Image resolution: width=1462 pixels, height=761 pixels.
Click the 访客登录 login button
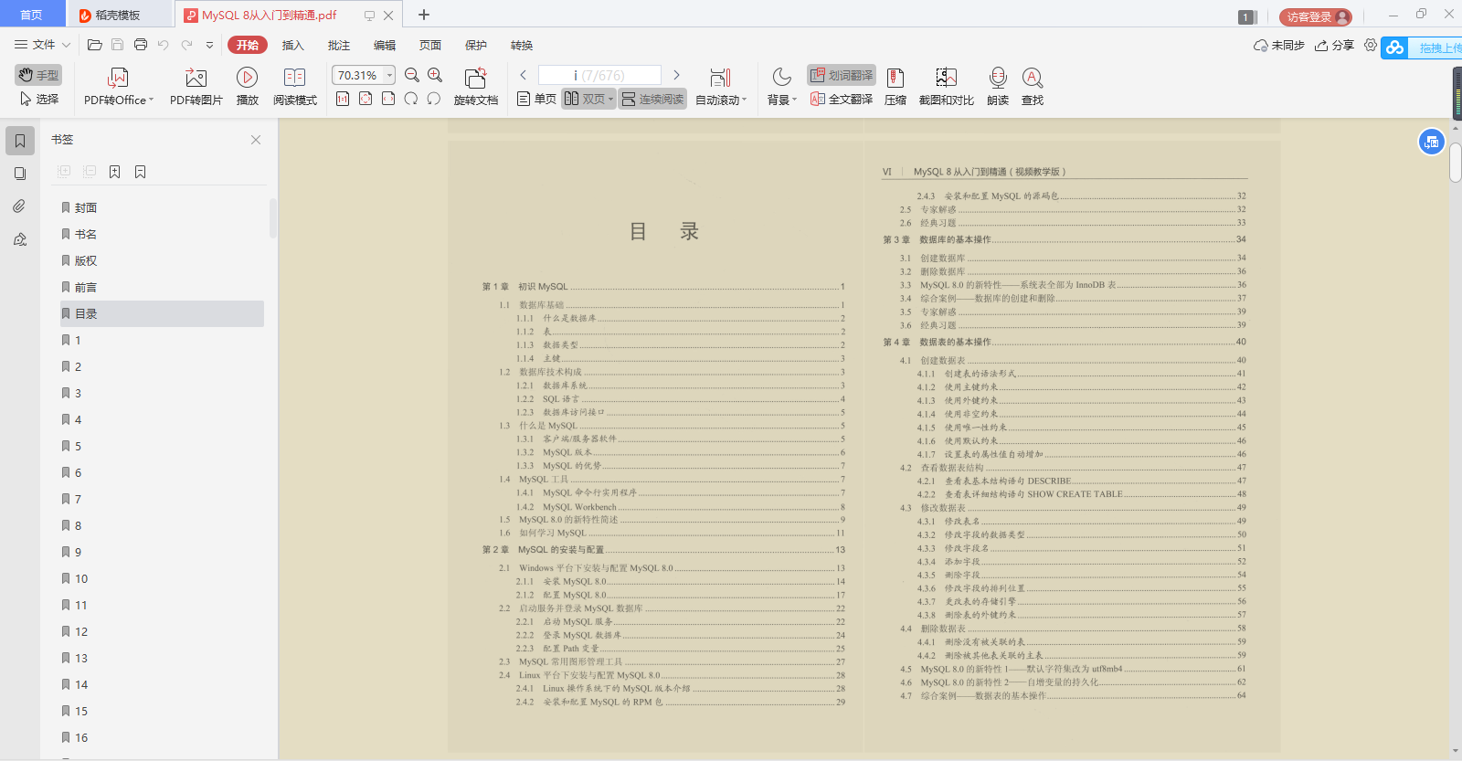(1315, 16)
